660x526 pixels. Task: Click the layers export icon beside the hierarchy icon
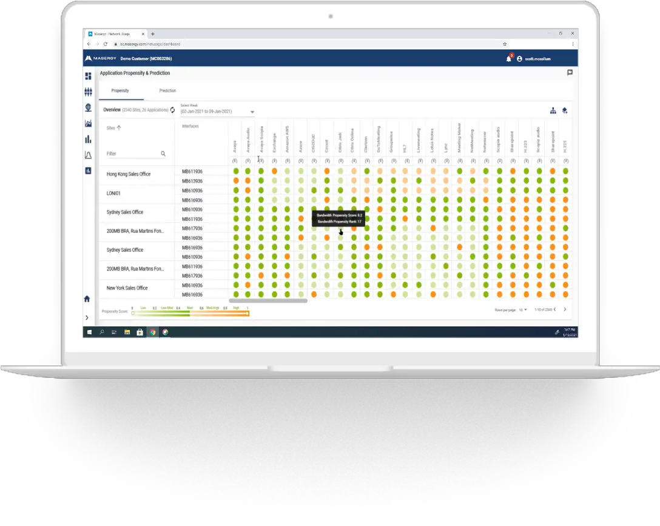[564, 110]
